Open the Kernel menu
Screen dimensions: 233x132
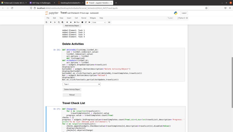[84, 18]
